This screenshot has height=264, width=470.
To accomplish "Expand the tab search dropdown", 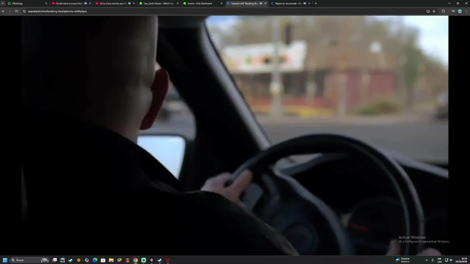I will tap(3, 3).
